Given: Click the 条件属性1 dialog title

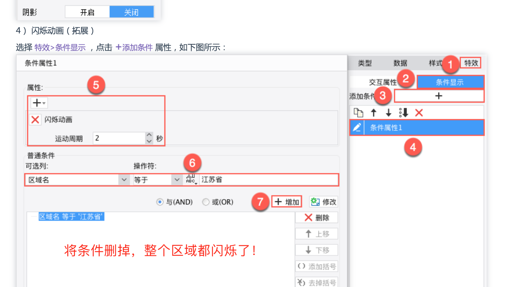Looking at the screenshot, I should [41, 63].
